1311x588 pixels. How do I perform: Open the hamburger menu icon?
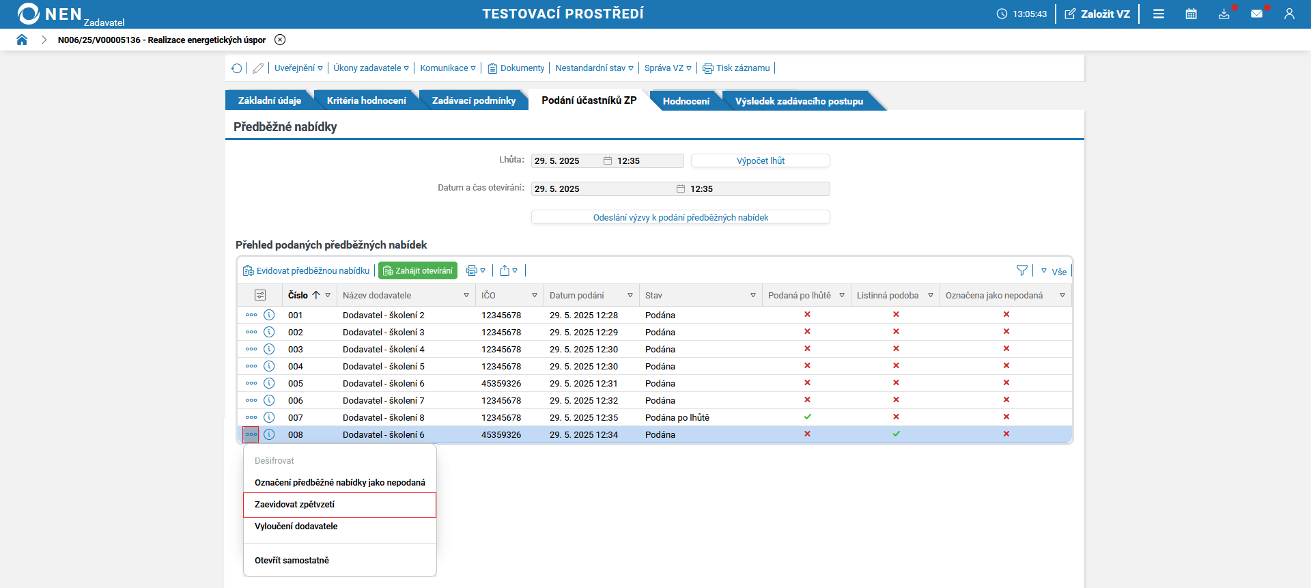pos(1159,14)
